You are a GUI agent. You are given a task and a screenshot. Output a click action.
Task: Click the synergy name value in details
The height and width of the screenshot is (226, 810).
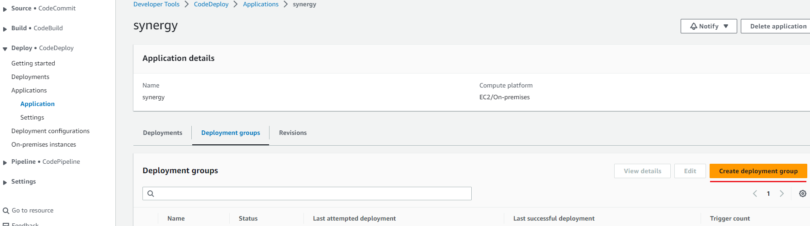tap(153, 97)
